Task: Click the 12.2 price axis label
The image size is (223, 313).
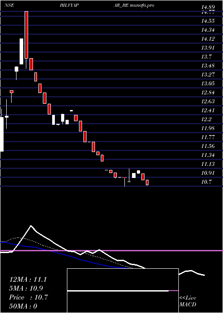Action: pyautogui.click(x=206, y=119)
